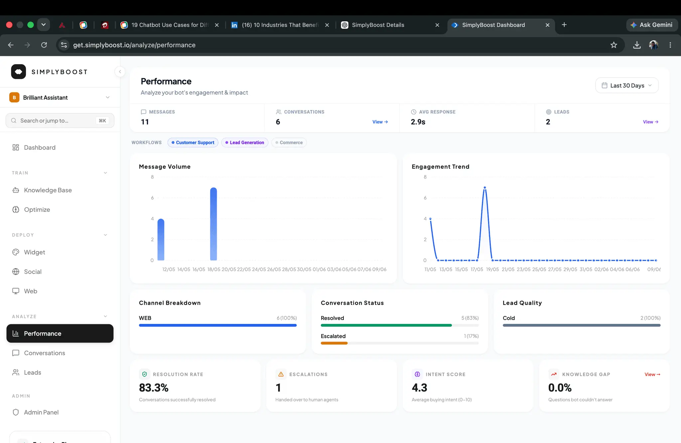Click the WEB channel progress bar
The image size is (681, 443).
[218, 325]
